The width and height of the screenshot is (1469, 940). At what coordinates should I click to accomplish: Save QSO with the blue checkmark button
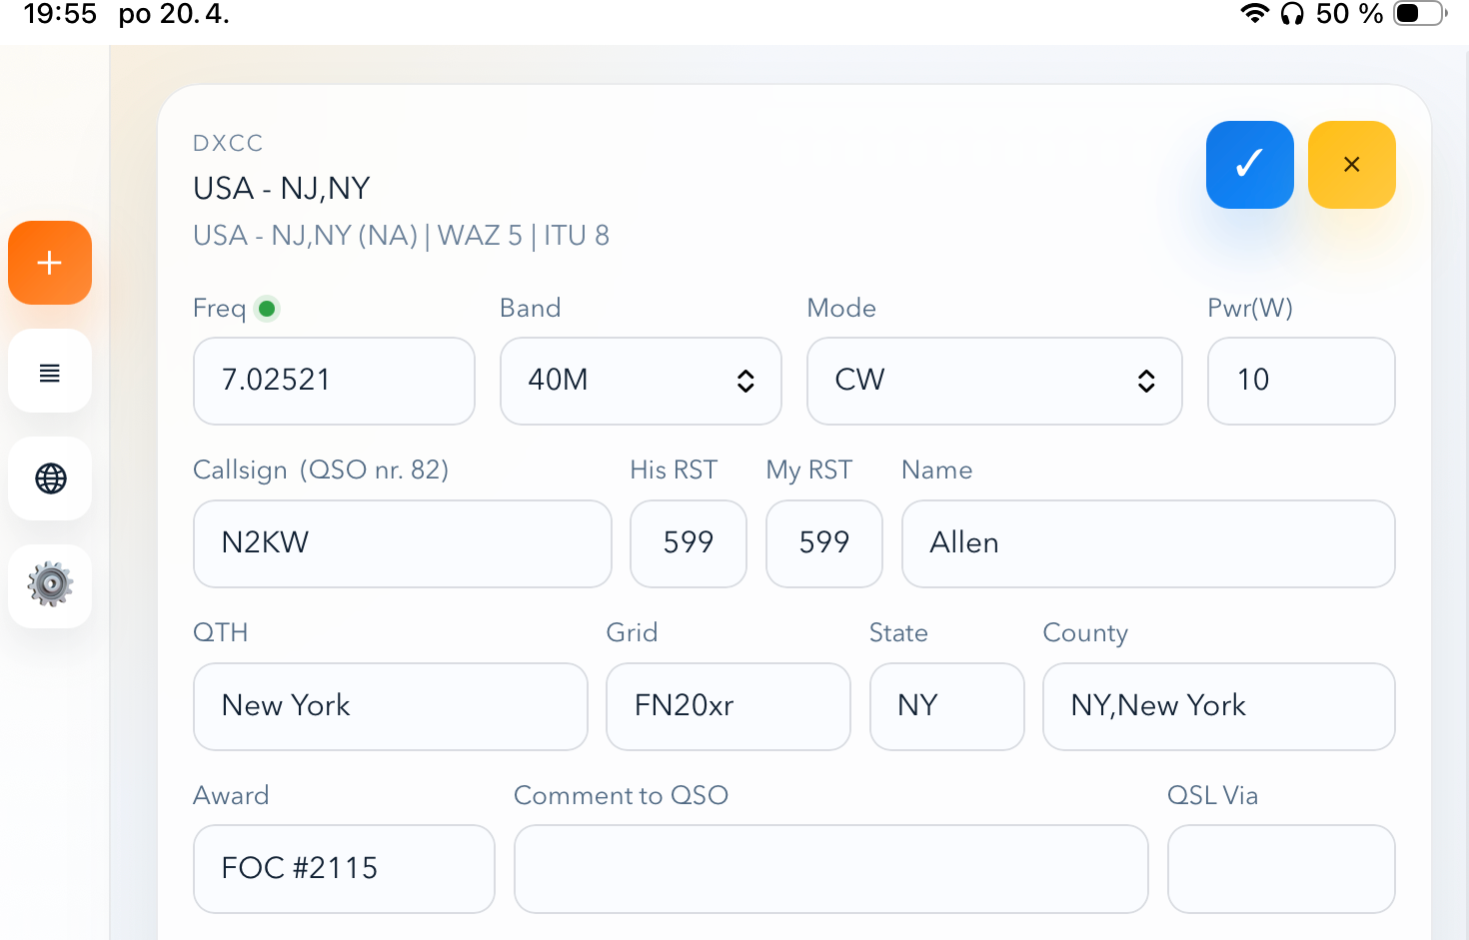click(1249, 165)
